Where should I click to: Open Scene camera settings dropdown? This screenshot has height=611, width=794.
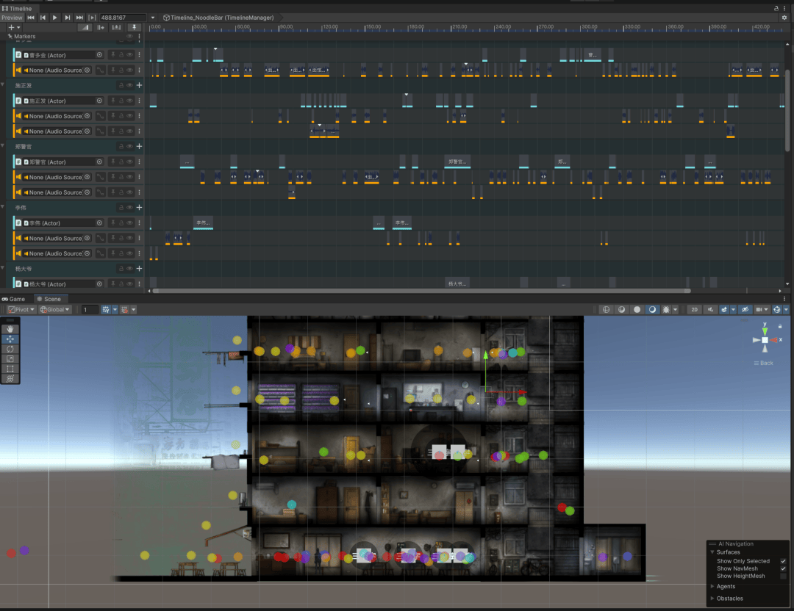pos(762,310)
